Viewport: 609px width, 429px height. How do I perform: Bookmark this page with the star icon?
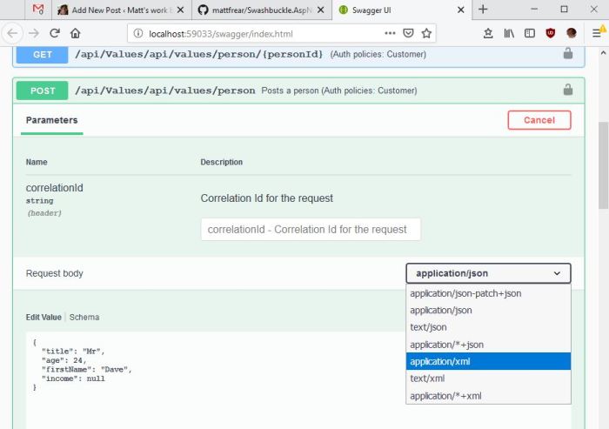pos(426,33)
